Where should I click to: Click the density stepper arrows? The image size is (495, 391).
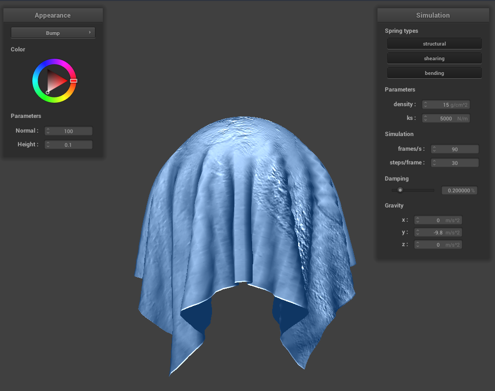425,105
